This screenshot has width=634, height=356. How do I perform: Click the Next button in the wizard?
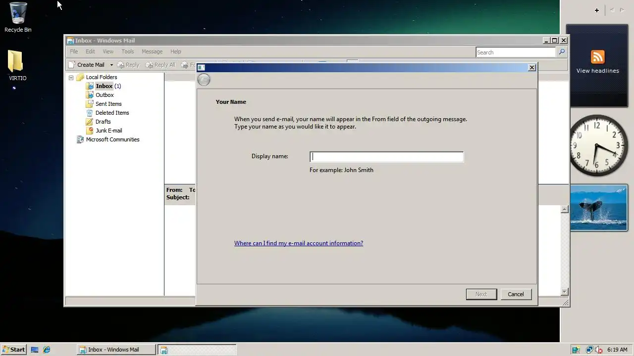tap(481, 294)
